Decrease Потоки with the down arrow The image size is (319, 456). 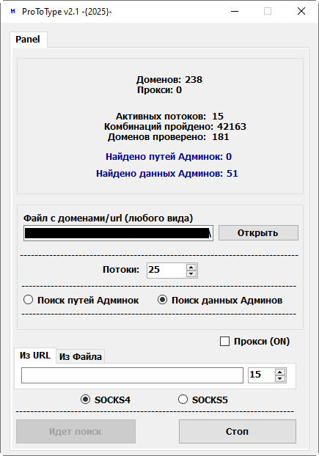click(x=191, y=273)
